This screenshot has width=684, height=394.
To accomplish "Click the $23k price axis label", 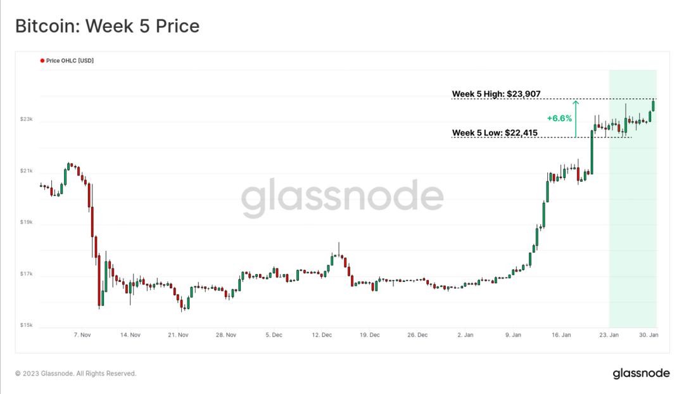I will 26,119.
